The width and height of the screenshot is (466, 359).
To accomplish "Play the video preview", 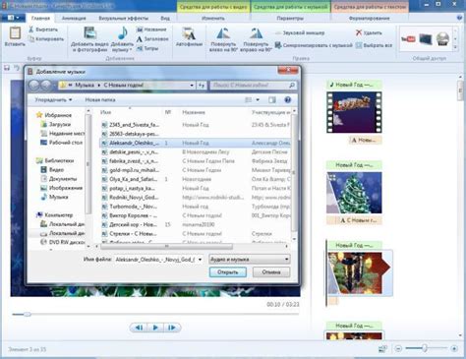I will point(155,328).
